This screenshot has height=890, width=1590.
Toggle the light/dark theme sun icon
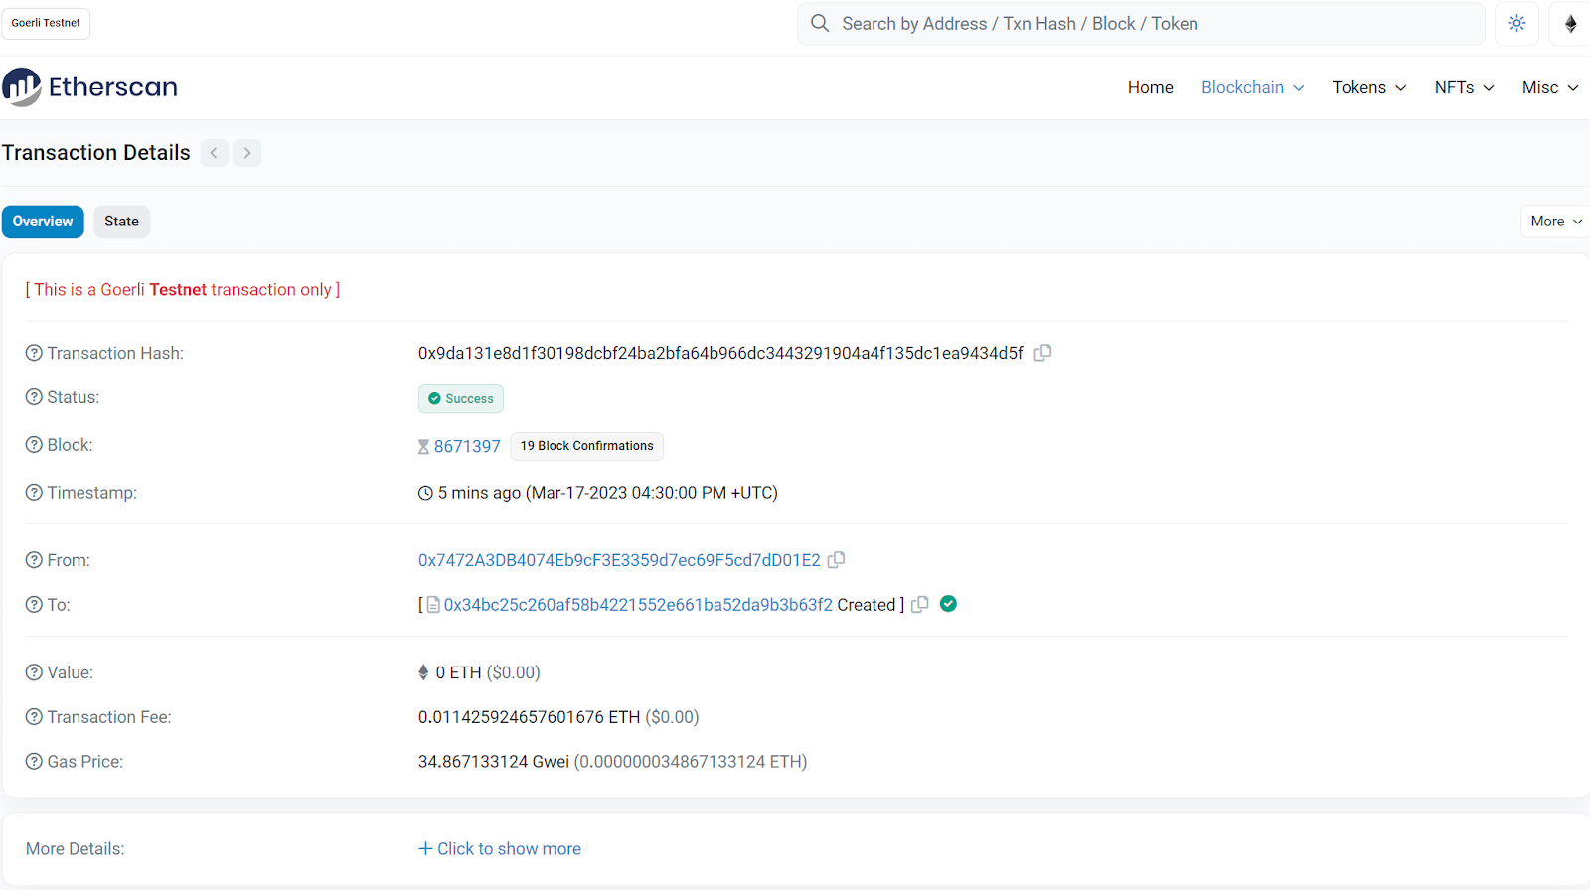(1516, 24)
